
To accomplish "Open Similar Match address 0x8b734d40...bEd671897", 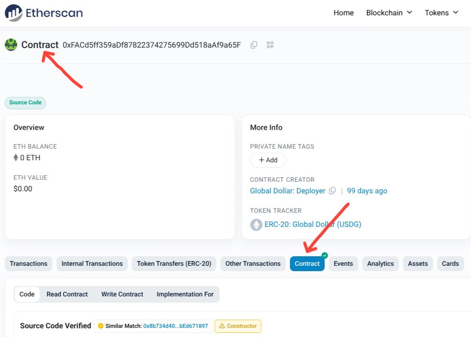I will click(x=175, y=326).
